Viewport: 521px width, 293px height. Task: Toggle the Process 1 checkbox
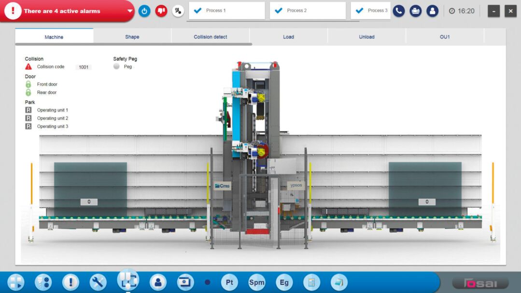[197, 11]
